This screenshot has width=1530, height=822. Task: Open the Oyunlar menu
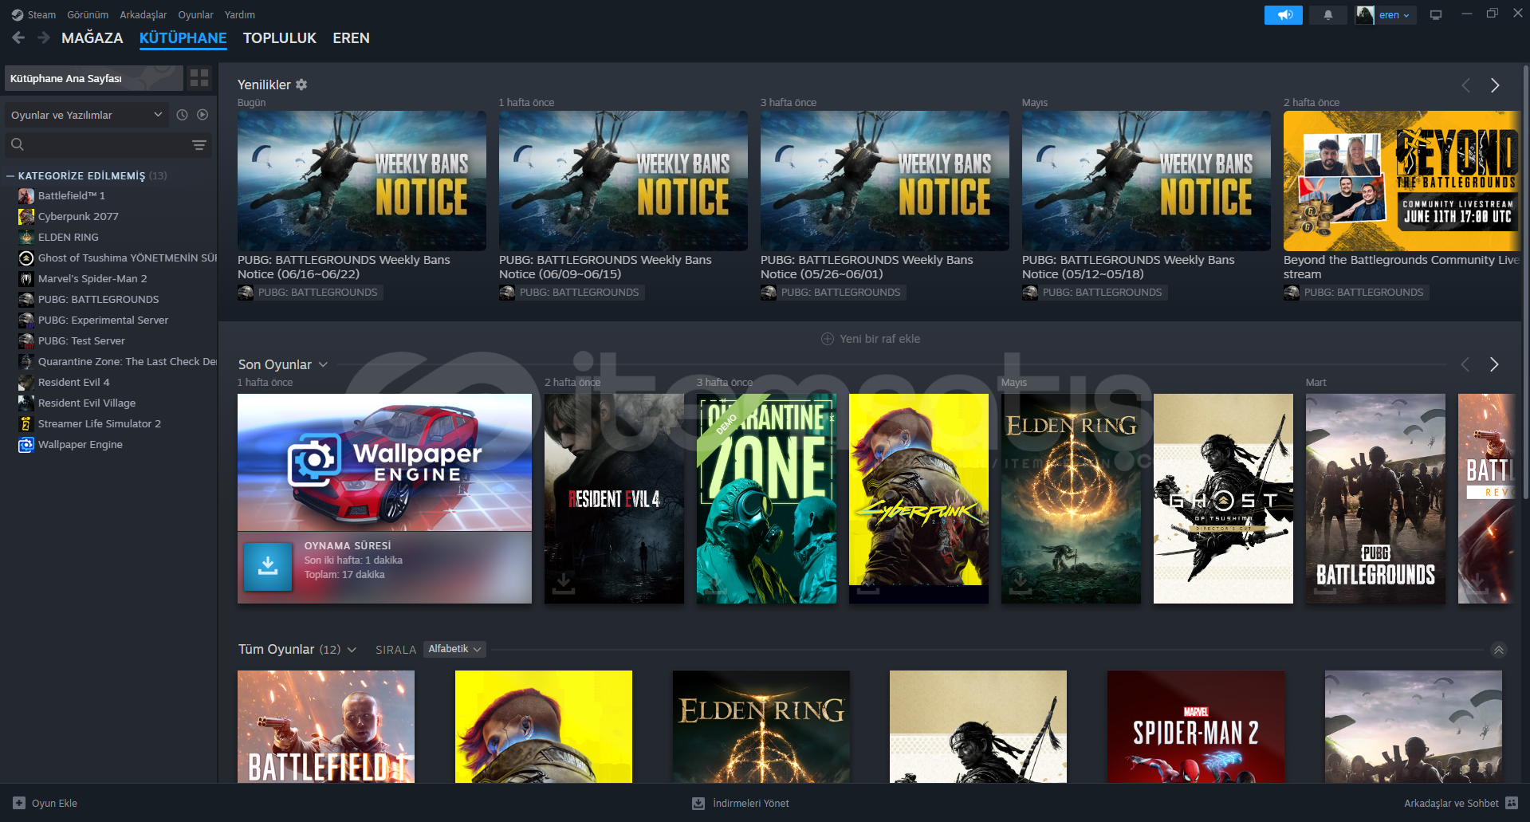pos(195,14)
